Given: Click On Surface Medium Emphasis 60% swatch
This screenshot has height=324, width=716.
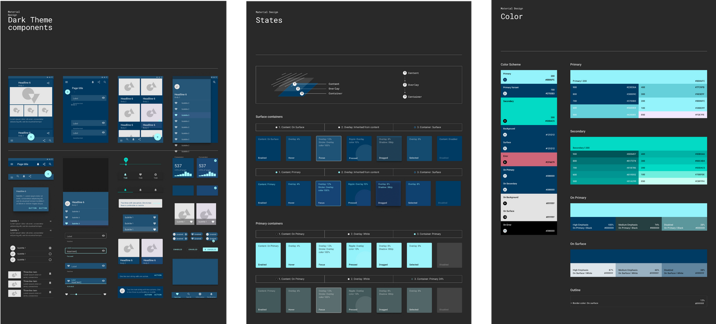Looking at the screenshot, I should tap(638, 270).
